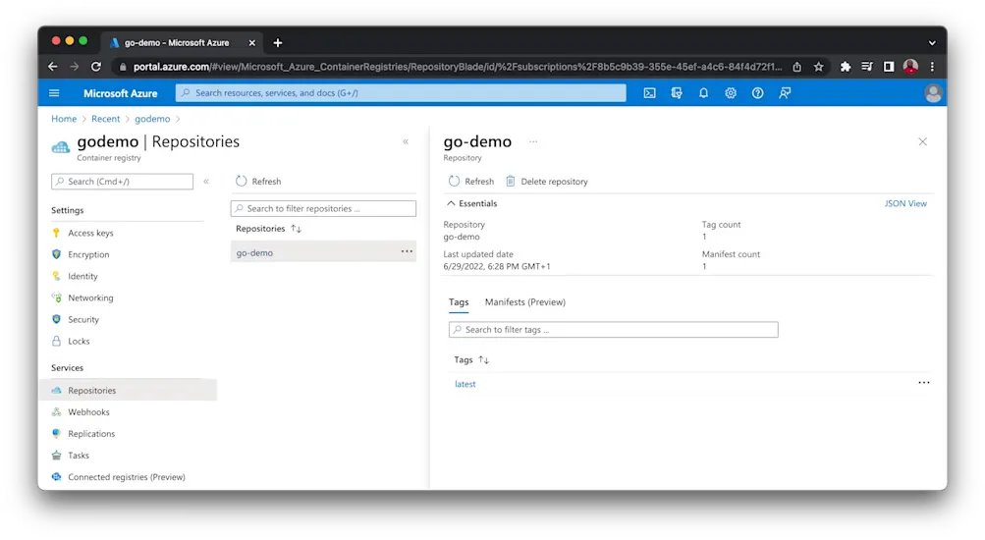The width and height of the screenshot is (985, 540).
Task: Open Chrome profile avatar
Action: tap(910, 67)
